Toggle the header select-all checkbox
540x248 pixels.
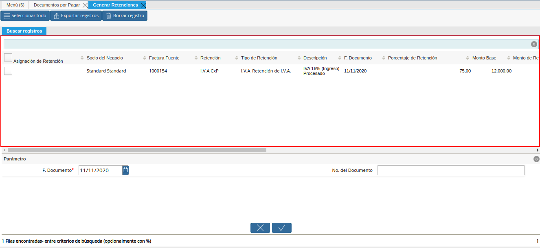coord(8,57)
